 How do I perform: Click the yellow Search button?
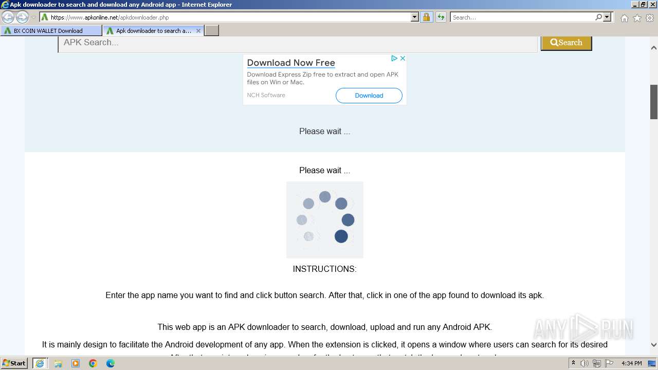click(566, 43)
